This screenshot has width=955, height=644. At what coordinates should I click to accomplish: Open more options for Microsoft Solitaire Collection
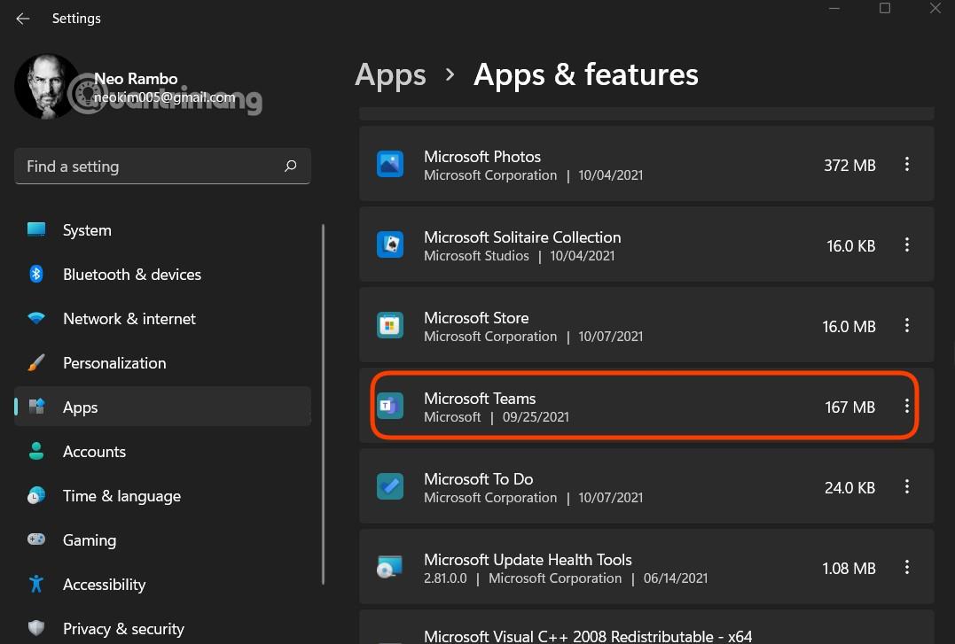coord(907,244)
